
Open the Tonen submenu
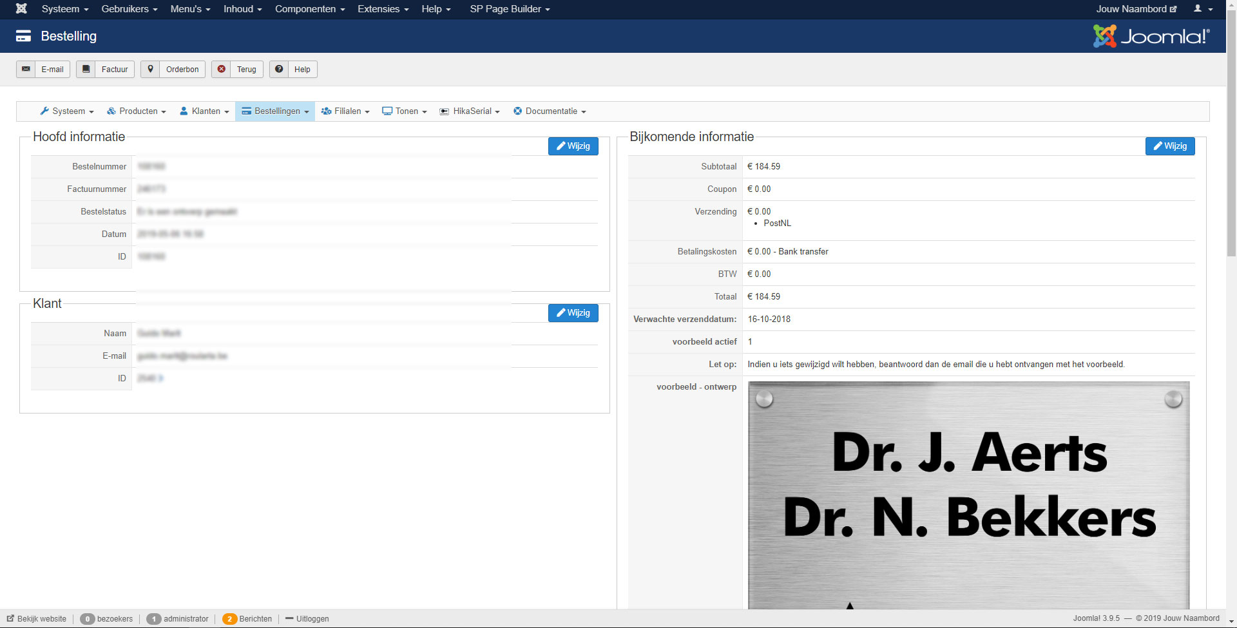(405, 111)
